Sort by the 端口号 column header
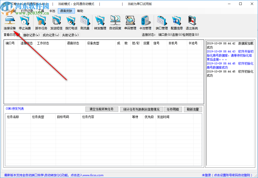This screenshot has height=178, width=258. 11,43
